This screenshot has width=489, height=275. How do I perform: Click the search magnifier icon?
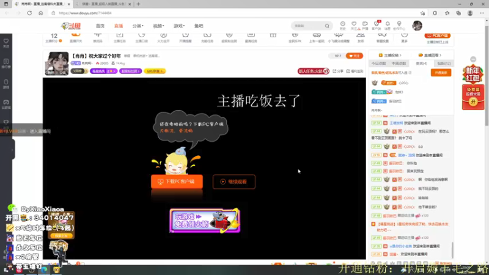click(327, 26)
